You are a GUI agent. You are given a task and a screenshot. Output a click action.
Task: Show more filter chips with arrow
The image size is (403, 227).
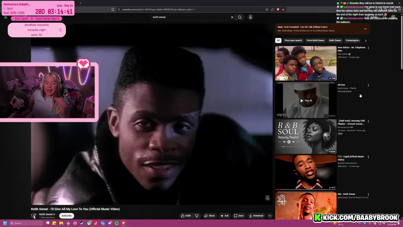(x=366, y=40)
